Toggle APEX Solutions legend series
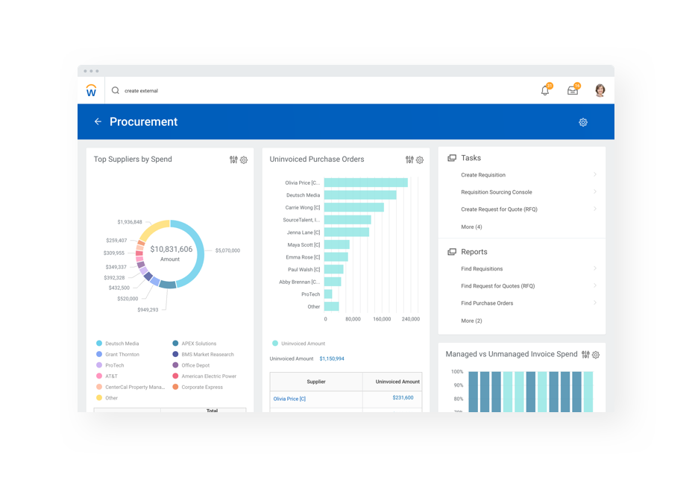 click(x=198, y=344)
